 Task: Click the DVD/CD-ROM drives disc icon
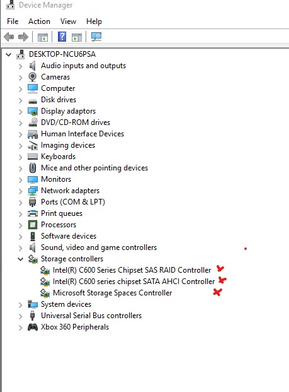tap(33, 122)
